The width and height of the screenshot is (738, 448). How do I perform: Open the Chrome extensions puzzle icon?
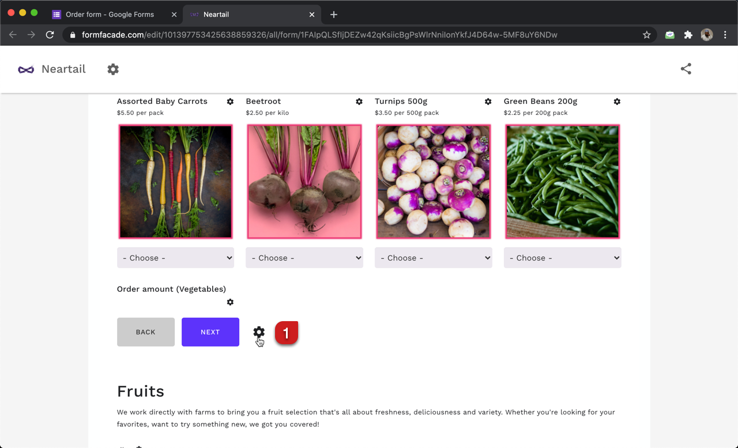click(688, 35)
